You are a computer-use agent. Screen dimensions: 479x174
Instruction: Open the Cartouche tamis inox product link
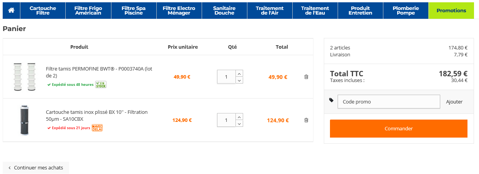(x=96, y=115)
